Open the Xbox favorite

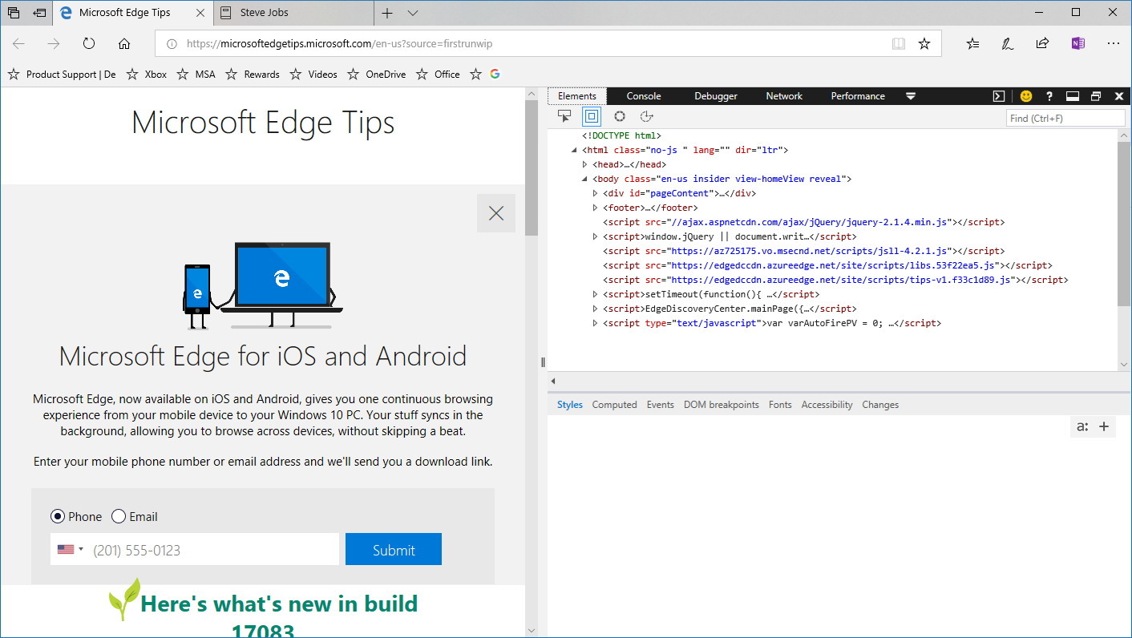click(146, 75)
